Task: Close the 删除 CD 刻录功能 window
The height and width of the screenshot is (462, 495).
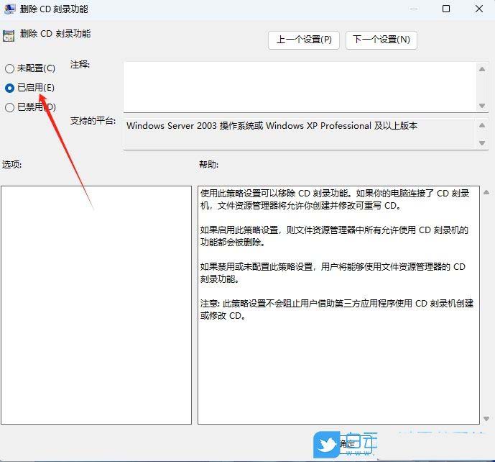Action: (479, 9)
